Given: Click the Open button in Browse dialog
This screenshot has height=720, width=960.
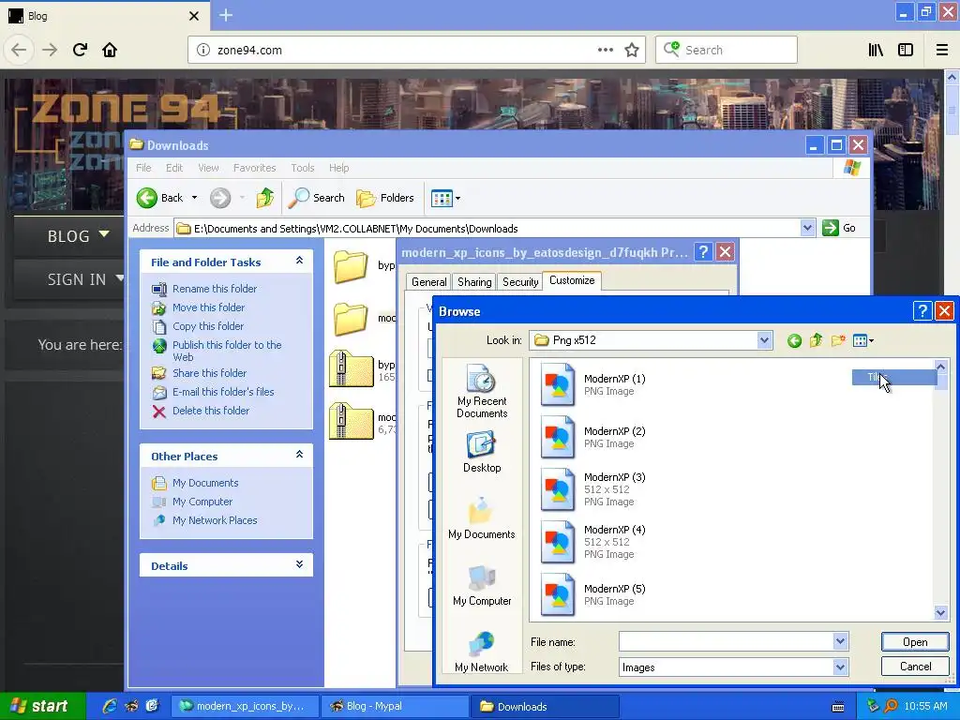Looking at the screenshot, I should 915,641.
